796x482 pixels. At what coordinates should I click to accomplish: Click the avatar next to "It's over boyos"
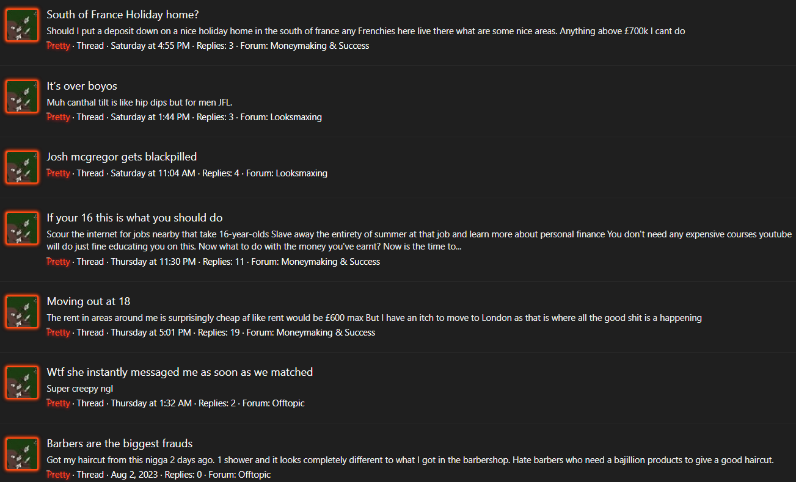point(22,96)
